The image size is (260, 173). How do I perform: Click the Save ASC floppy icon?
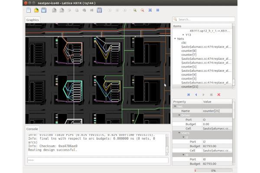[x=99, y=10]
